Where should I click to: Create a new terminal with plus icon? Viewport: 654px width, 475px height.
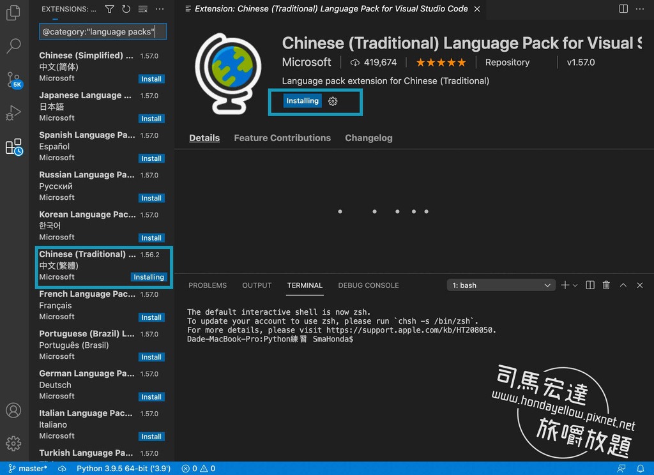(x=565, y=285)
